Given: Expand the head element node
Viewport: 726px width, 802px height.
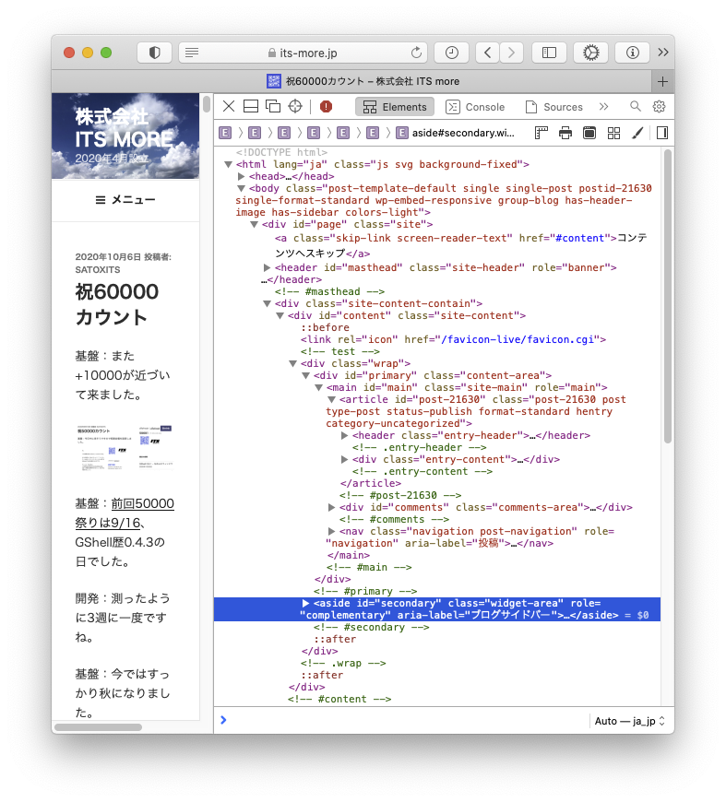Looking at the screenshot, I should 241,176.
